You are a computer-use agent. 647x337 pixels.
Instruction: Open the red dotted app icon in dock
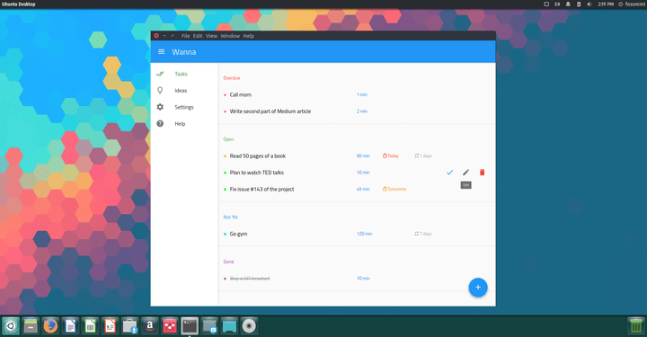(x=170, y=326)
